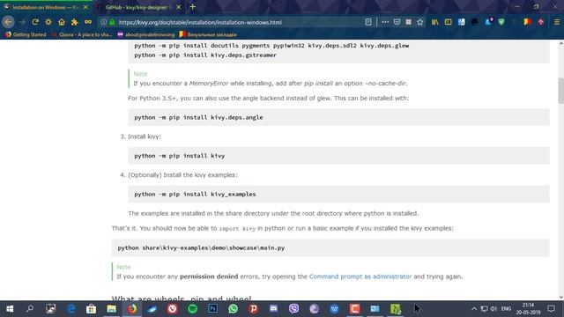
Task: Open Discord from the taskbar
Action: [273, 309]
